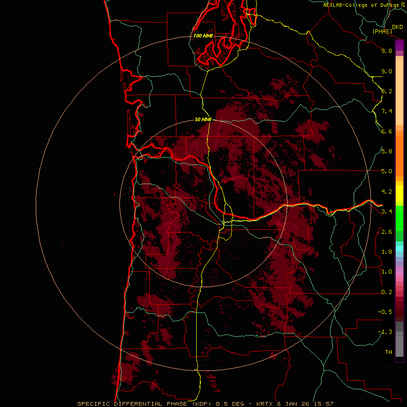Click the 6.6 scale value
The image size is (407, 407).
tap(387, 131)
